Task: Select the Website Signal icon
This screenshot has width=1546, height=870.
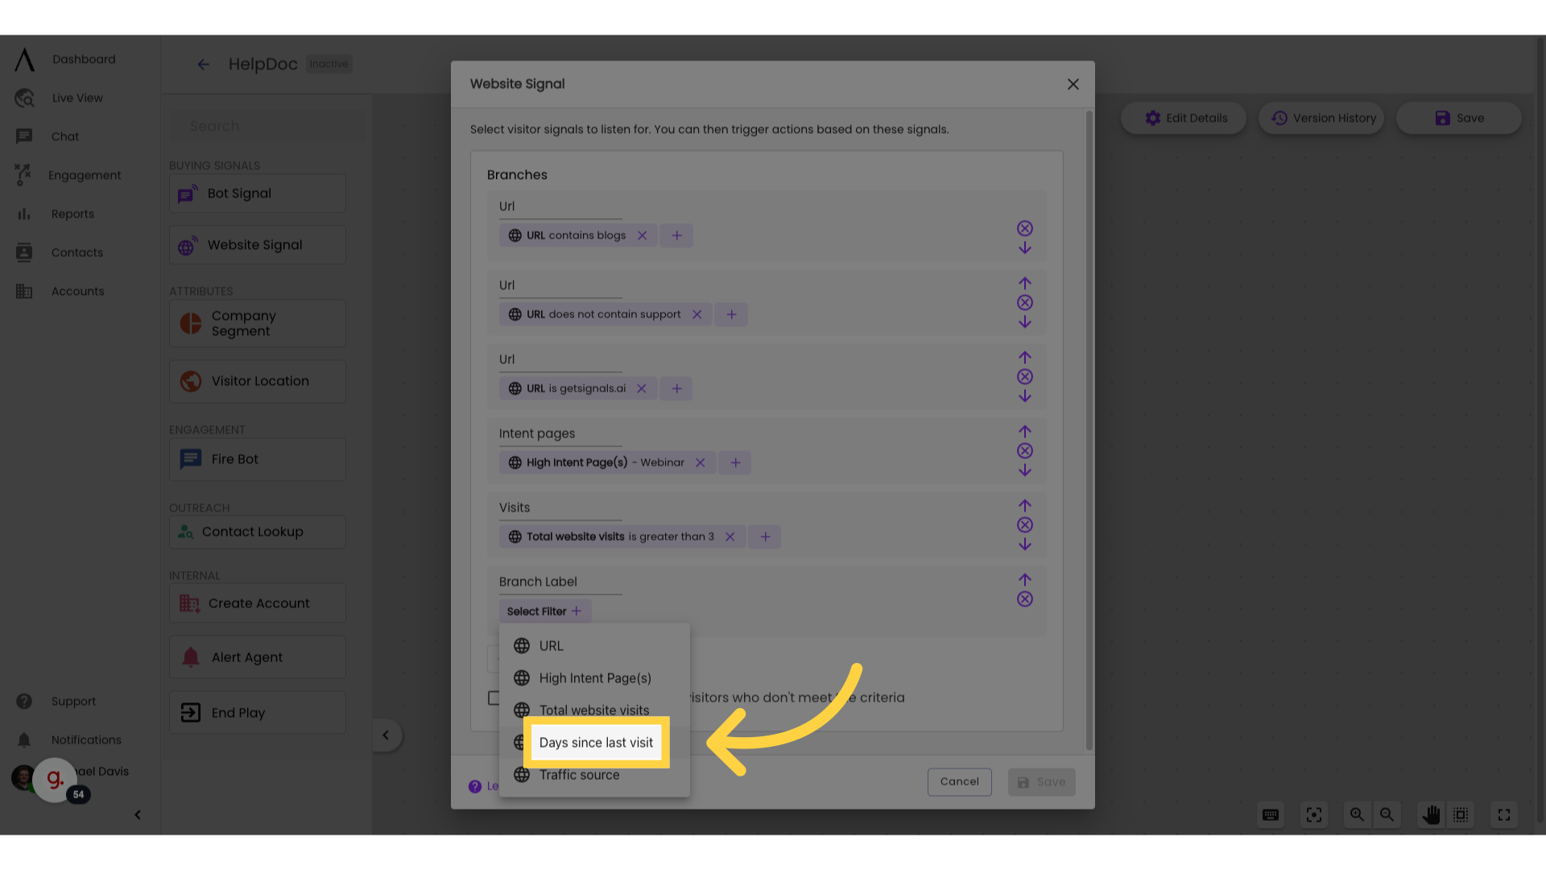Action: (189, 244)
